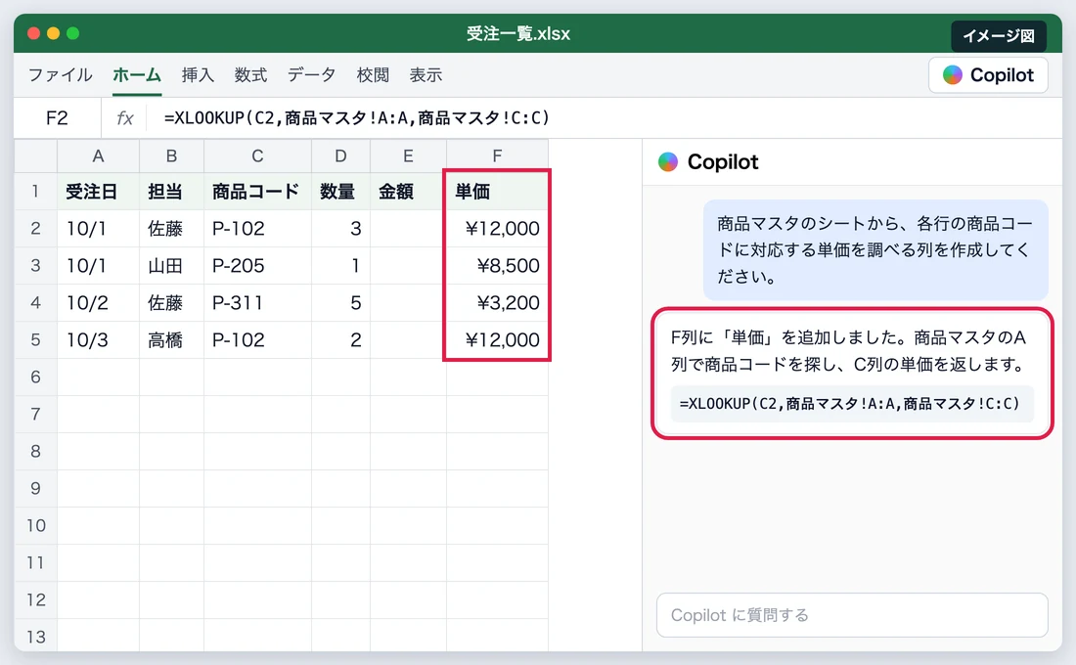Click the 受注一覧.xlsx window title
Viewport: 1076px width, 665px height.
(518, 33)
